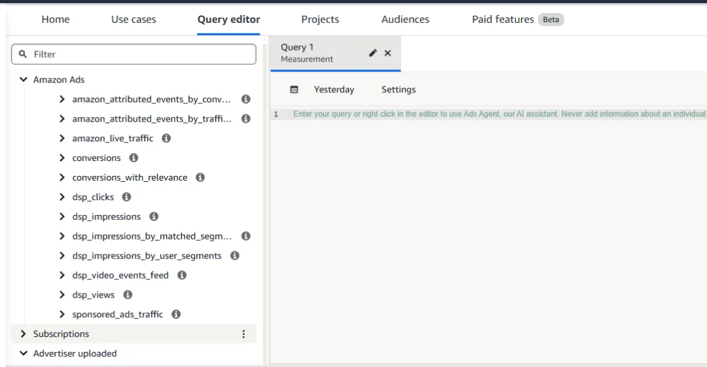Select the amazon_live_traffic table name
707x367 pixels.
(x=113, y=138)
